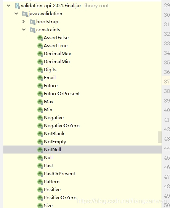Select the DecimalMax class name
Viewport: 170px width, 208px height.
click(x=58, y=54)
